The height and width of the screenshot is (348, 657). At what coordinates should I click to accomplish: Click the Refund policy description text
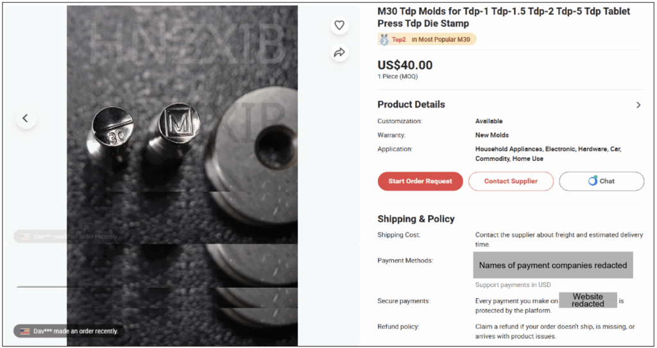(x=555, y=331)
